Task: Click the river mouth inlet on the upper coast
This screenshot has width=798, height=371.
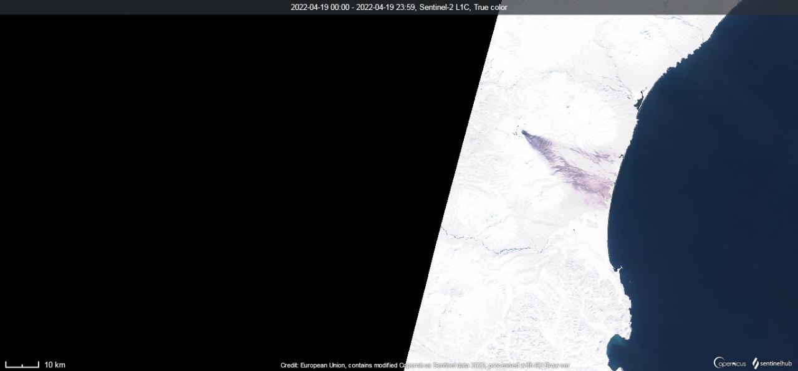Action: coord(640,100)
